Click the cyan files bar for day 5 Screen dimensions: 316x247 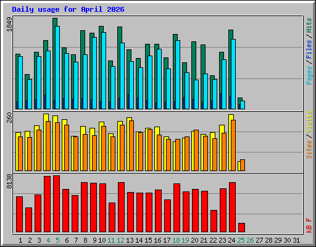coord(57,67)
